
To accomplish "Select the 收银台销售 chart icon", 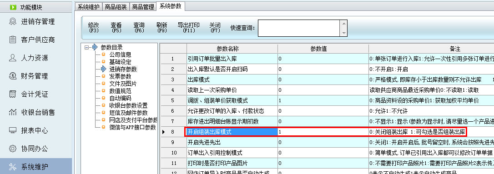I will (x=13, y=112).
